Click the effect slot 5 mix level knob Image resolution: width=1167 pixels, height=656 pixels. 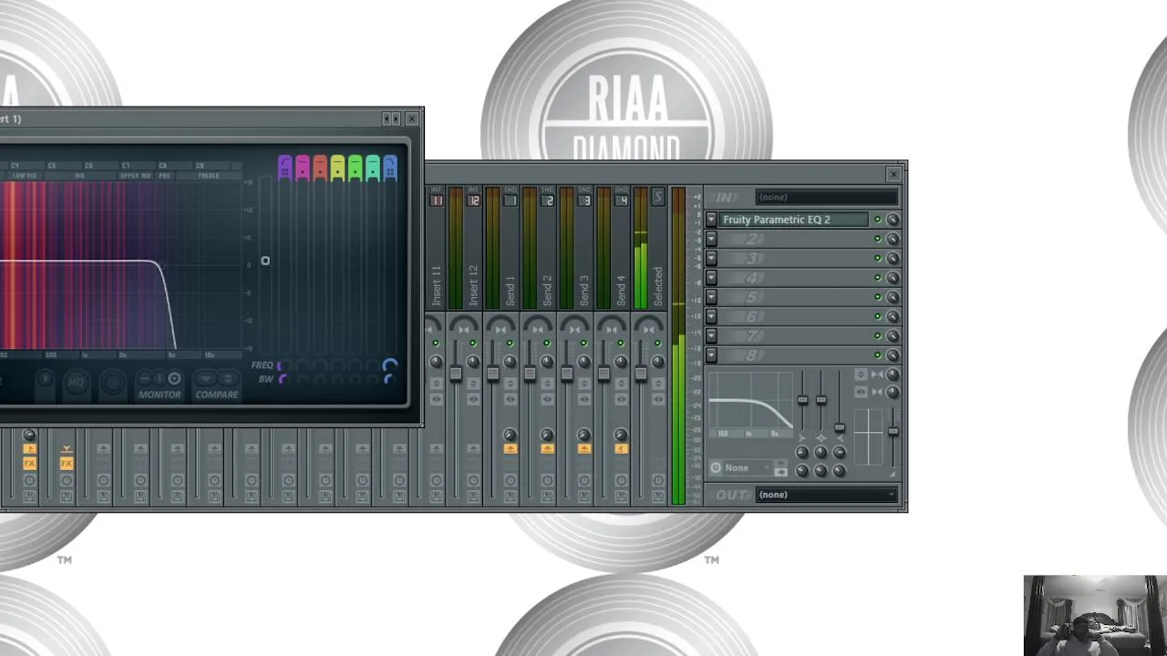(x=893, y=297)
